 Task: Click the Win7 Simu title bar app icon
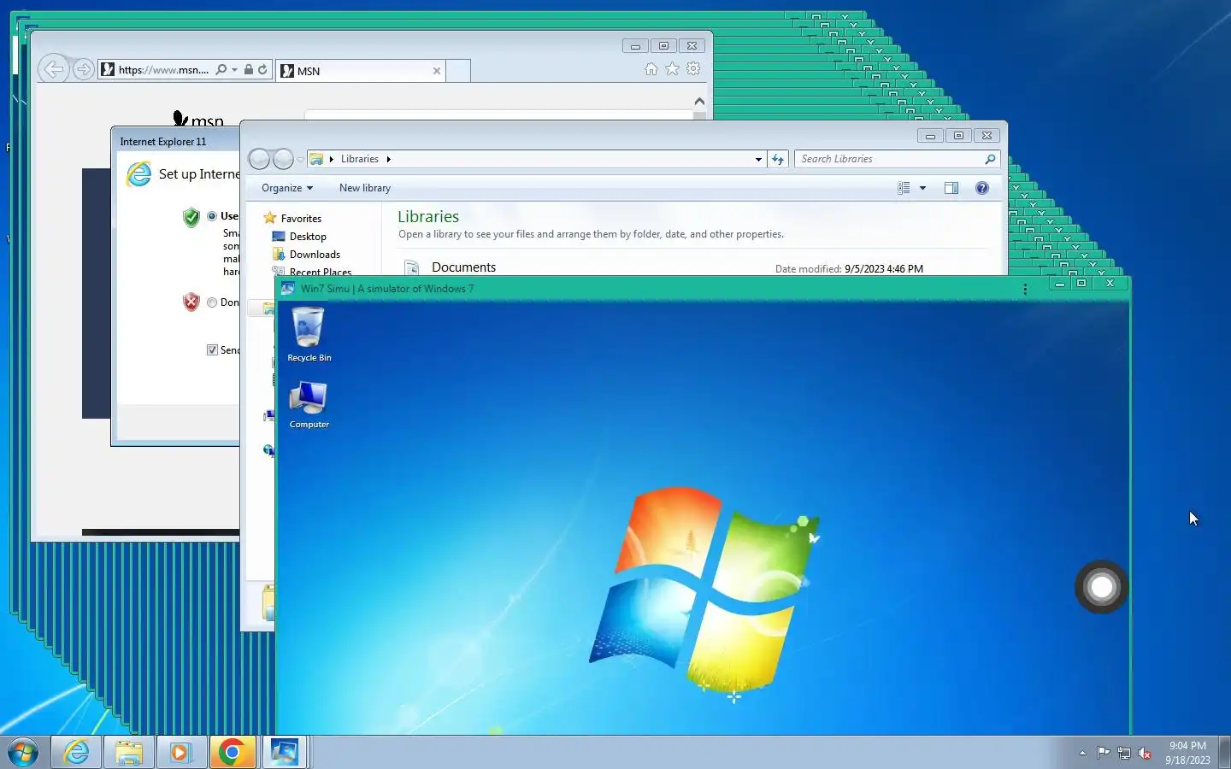pos(288,289)
